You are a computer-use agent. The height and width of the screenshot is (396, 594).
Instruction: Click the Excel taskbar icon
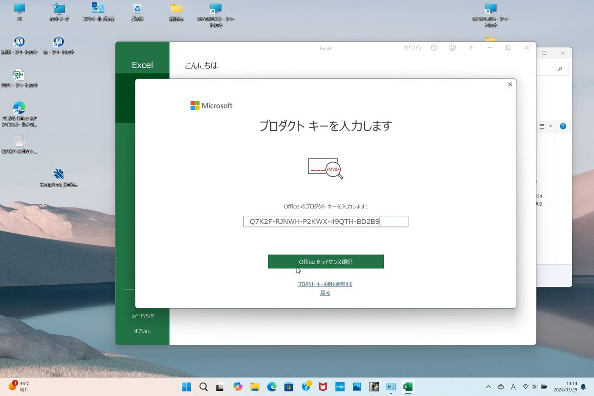point(408,387)
